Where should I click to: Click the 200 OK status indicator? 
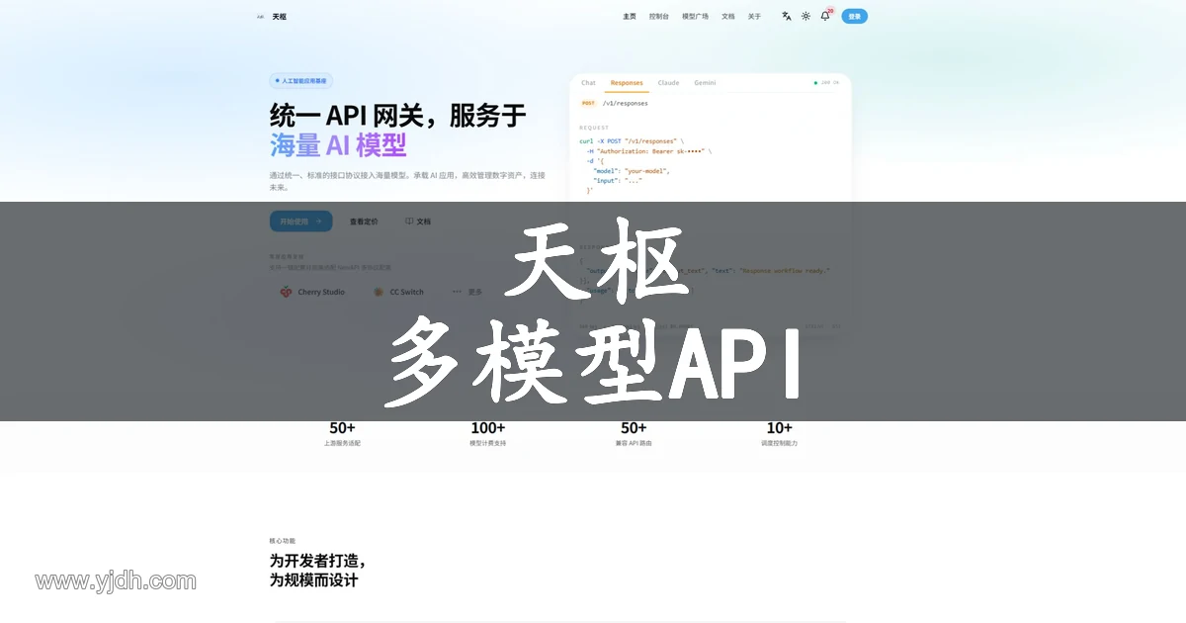coord(826,83)
